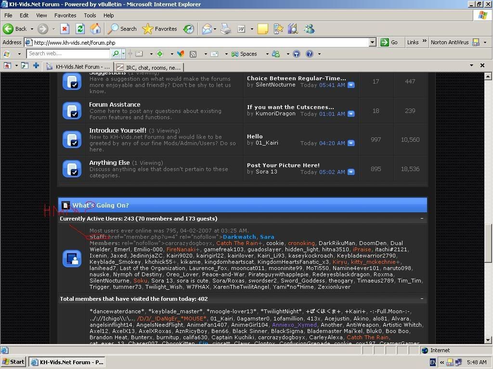
Task: Click the MSN butterfly icon
Action: click(181, 54)
